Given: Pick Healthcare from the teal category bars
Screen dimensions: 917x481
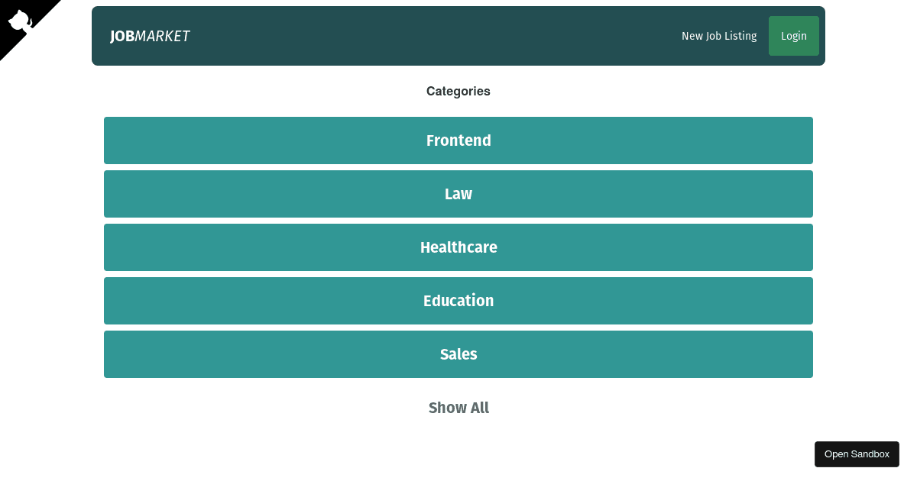Looking at the screenshot, I should pyautogui.click(x=458, y=247).
